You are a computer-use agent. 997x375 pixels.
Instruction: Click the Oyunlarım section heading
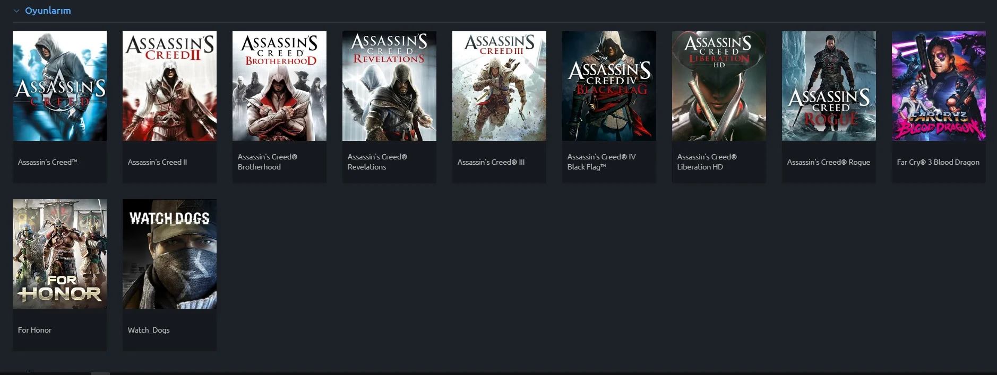pyautogui.click(x=48, y=11)
